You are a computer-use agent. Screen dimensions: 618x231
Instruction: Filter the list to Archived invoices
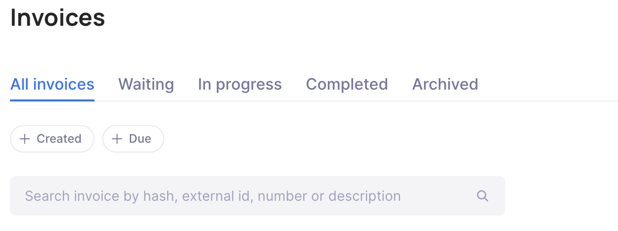click(445, 84)
